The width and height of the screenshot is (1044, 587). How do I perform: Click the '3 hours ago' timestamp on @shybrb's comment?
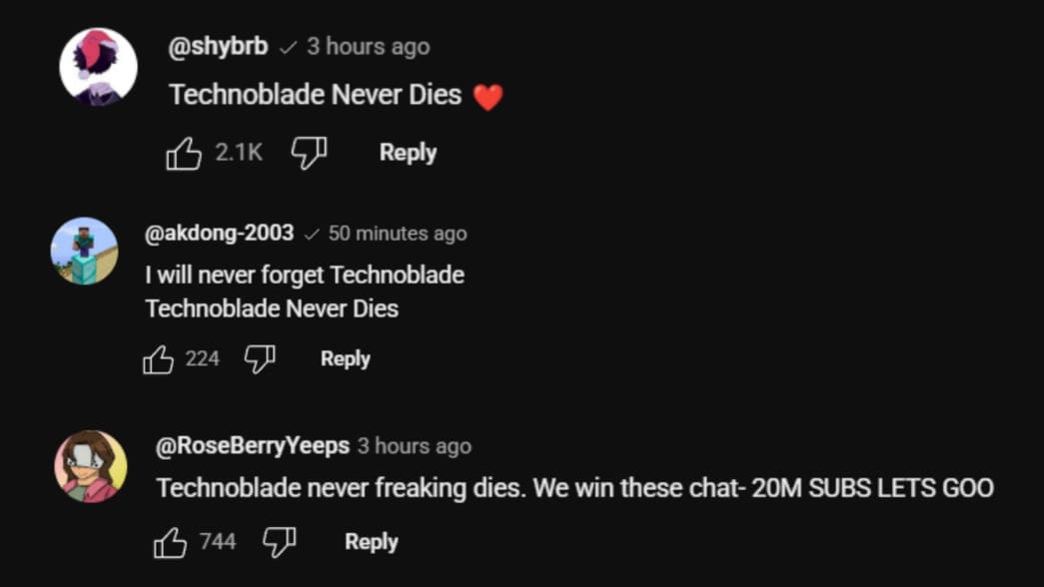coord(368,46)
